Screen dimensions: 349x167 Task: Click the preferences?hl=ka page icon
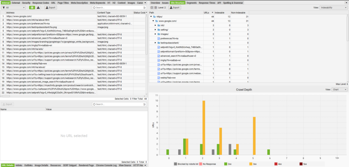[x=158, y=38]
